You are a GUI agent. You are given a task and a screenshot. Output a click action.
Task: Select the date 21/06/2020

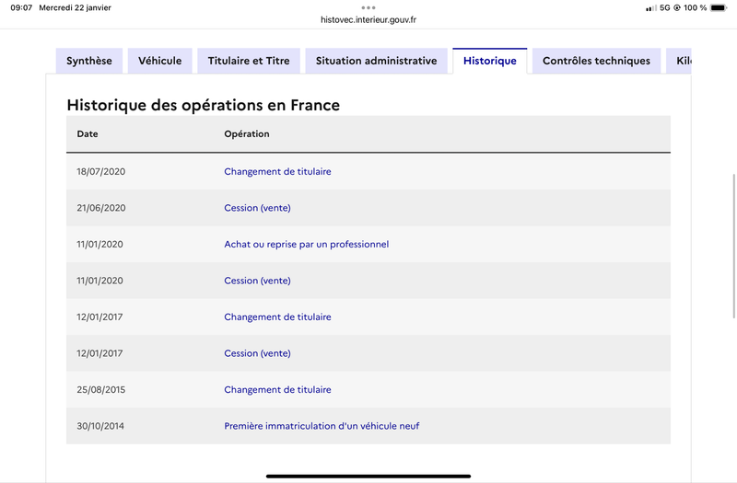coord(101,208)
